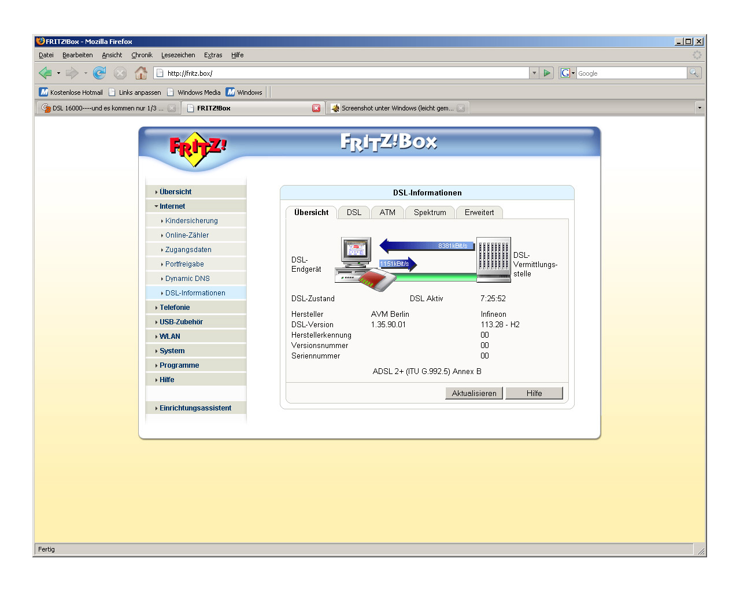Open Online-Zähler in the sidebar
740x592 pixels.
(x=196, y=235)
